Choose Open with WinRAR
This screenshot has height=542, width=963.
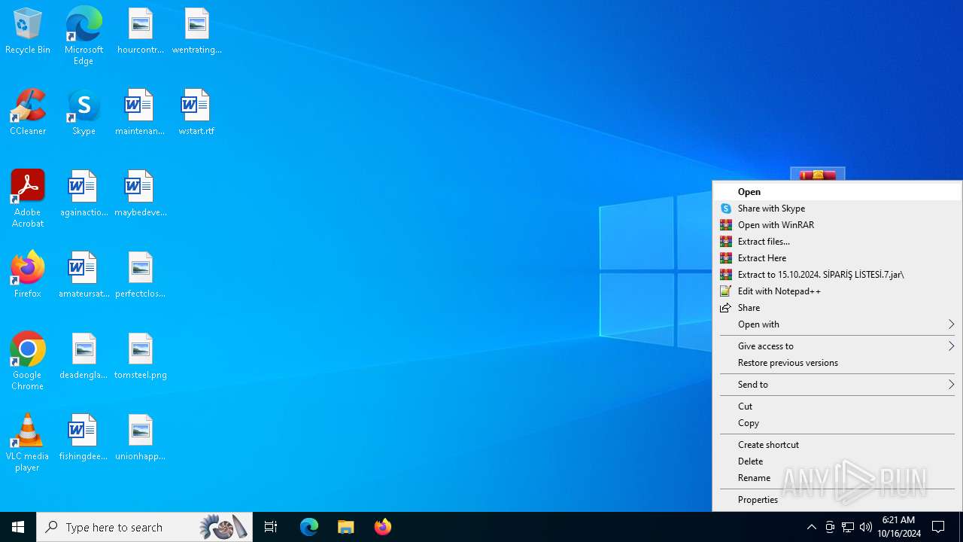[x=837, y=225]
